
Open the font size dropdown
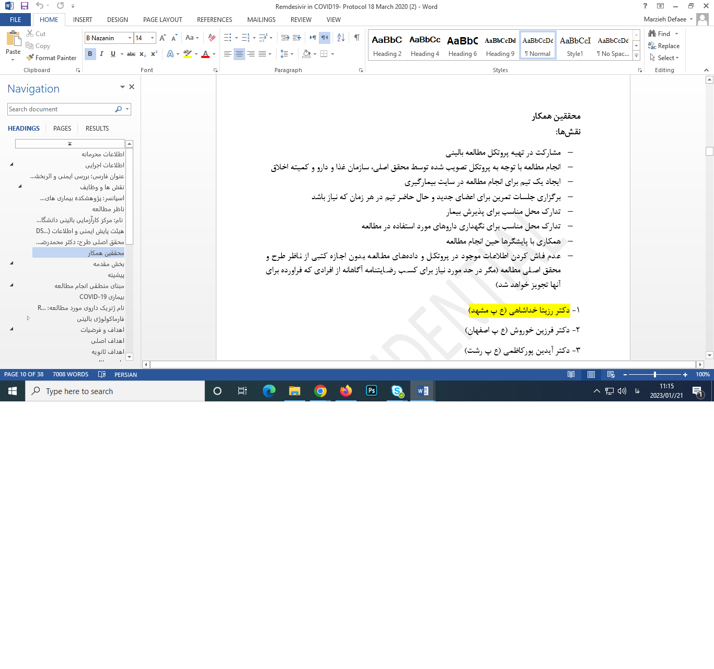tap(152, 38)
